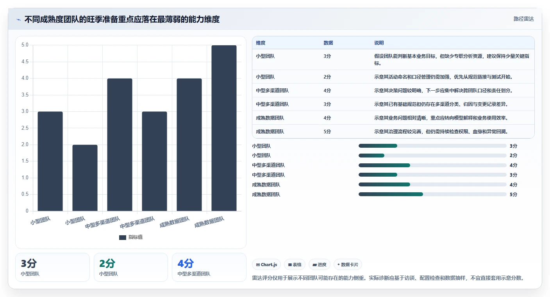Click the 2分 cell in the table
Screen dimensions: 550x297
[327, 77]
